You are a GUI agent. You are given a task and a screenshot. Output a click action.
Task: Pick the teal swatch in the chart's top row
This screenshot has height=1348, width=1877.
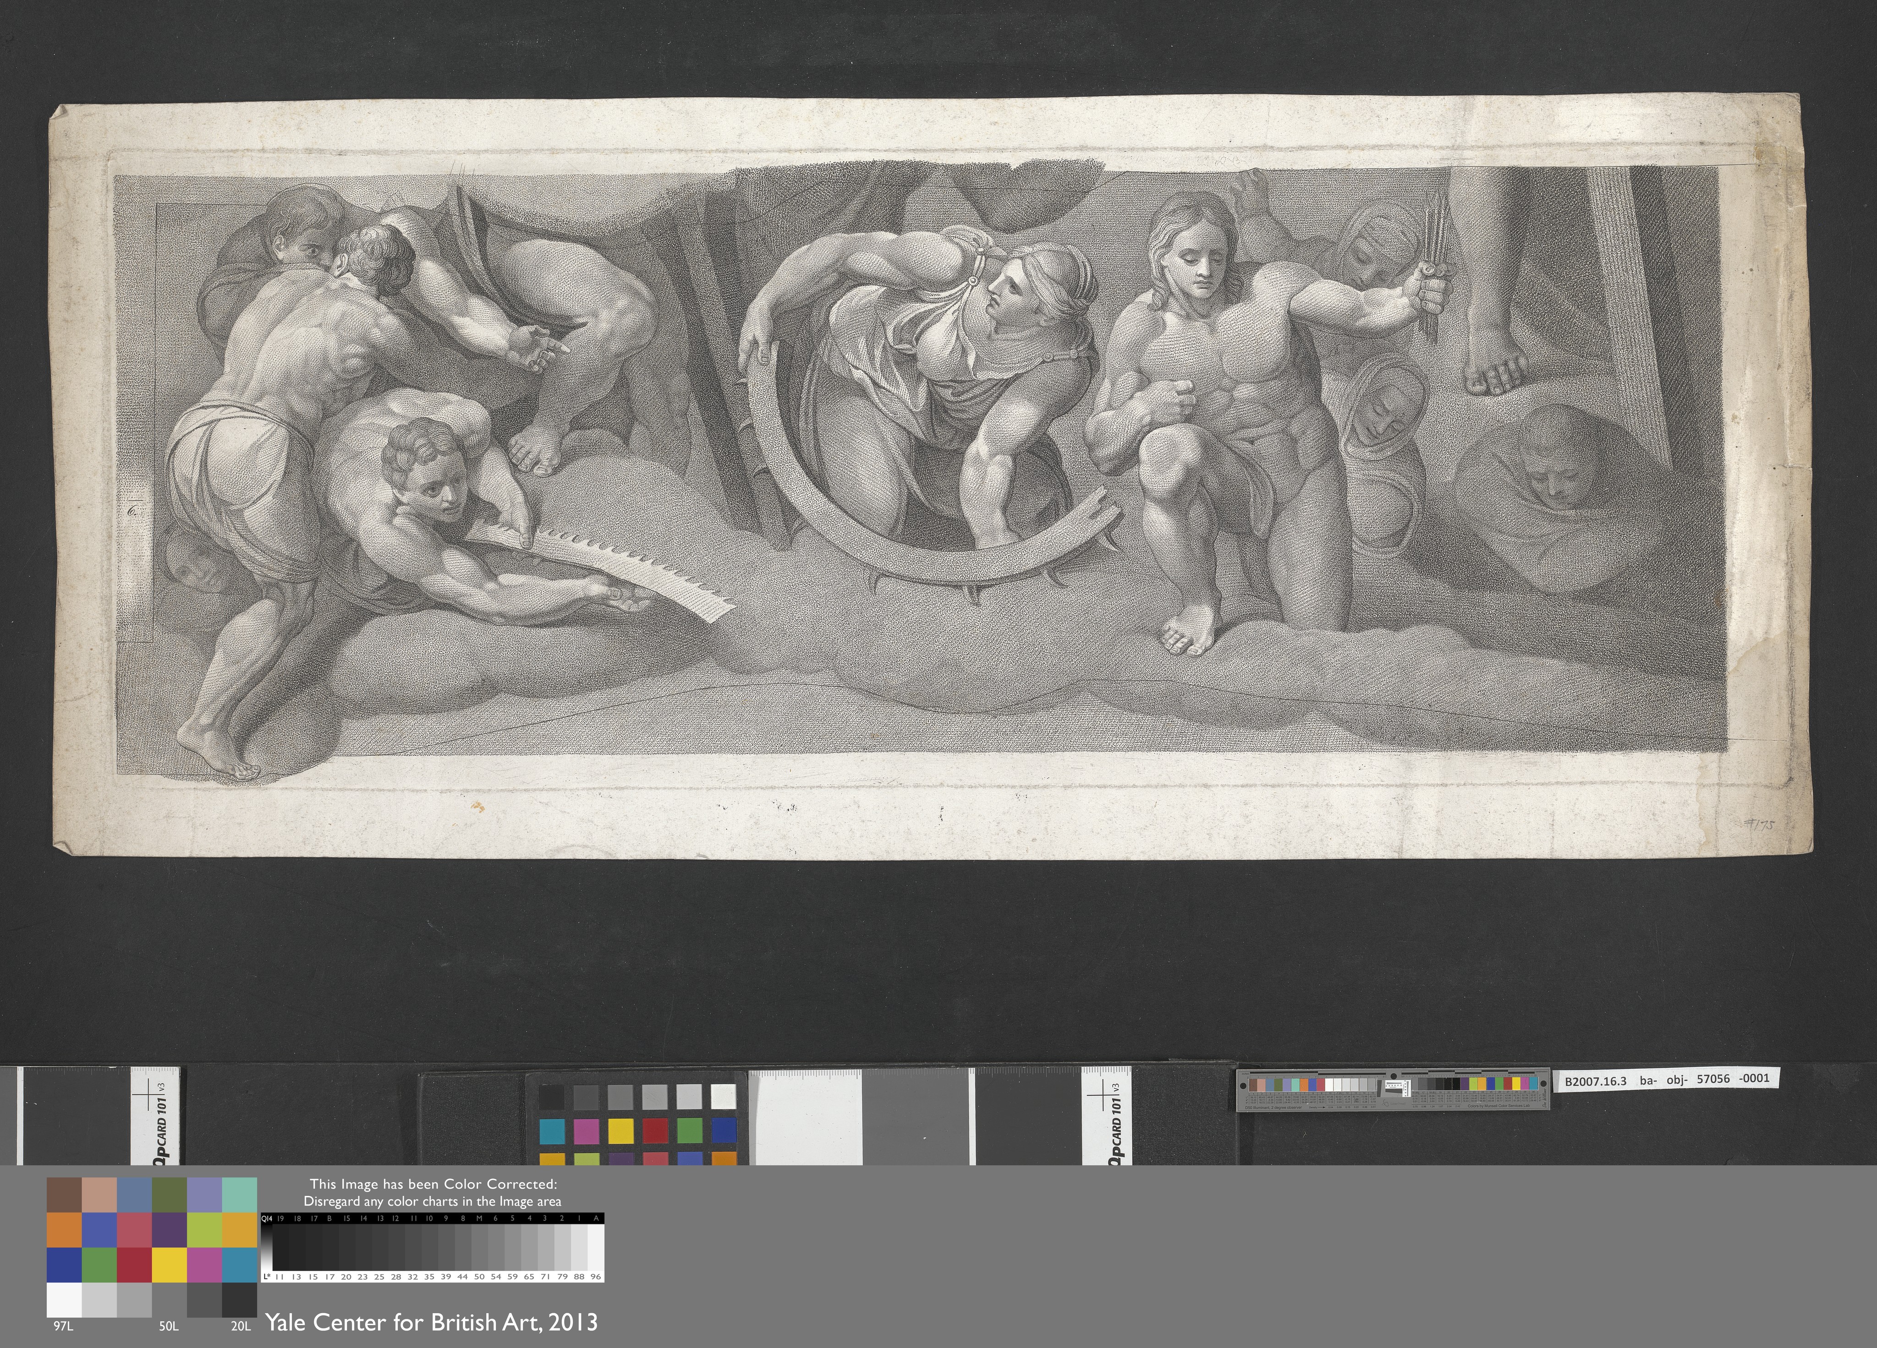coord(240,1194)
